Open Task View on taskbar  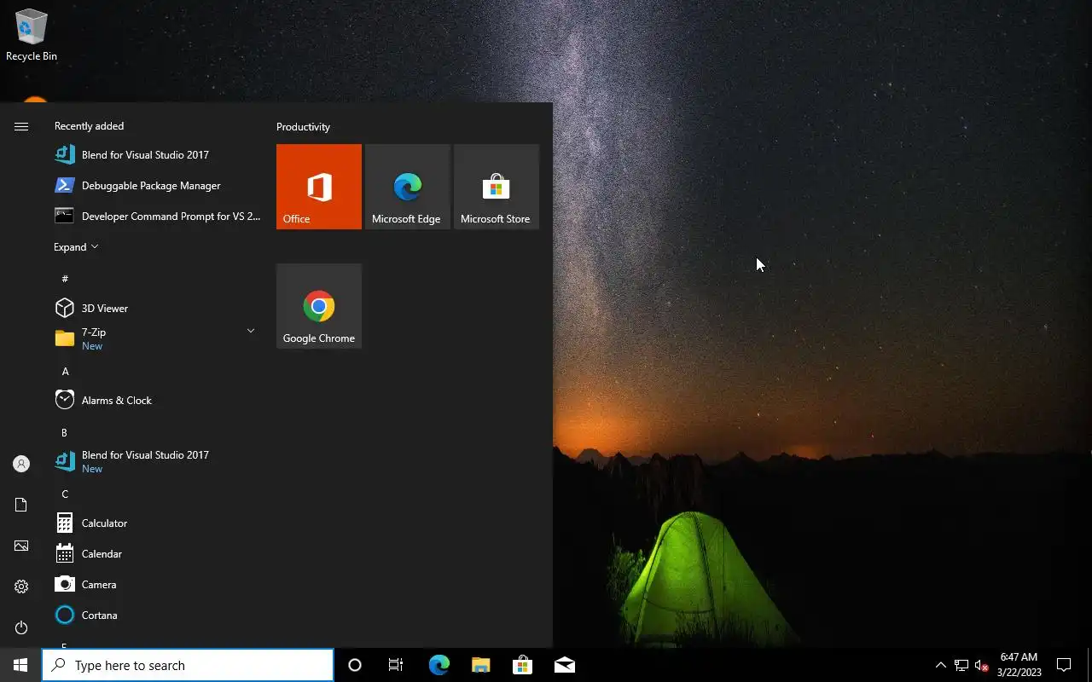coord(396,665)
